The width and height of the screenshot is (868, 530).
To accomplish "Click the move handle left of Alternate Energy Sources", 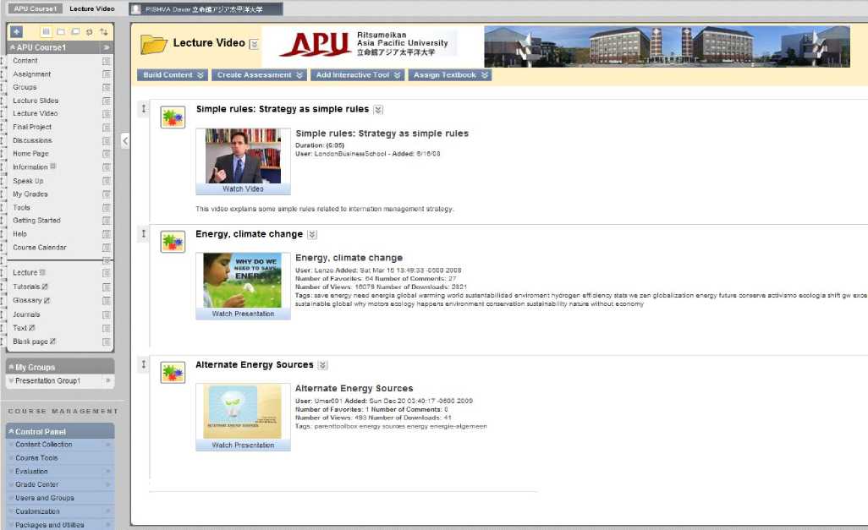I will tap(143, 364).
